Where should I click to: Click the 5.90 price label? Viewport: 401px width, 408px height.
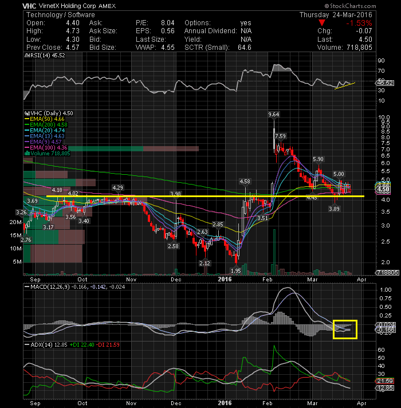coord(318,159)
